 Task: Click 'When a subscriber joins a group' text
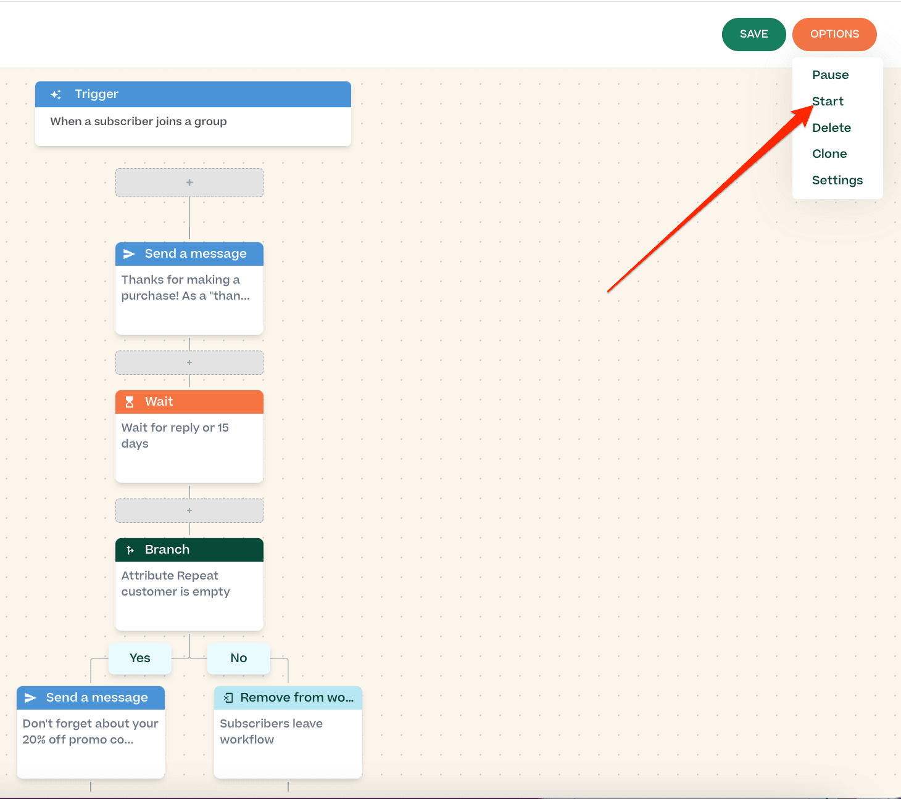(x=139, y=121)
